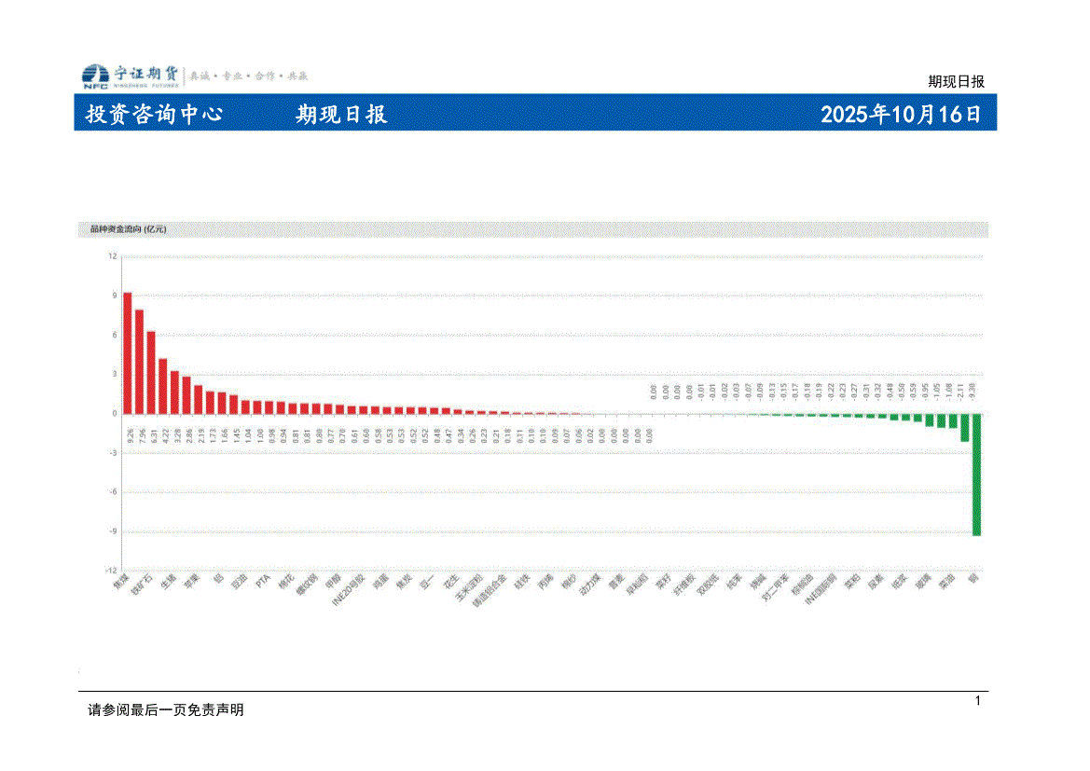Click the page number 1 in footer
This screenshot has width=1090, height=771.
click(977, 701)
